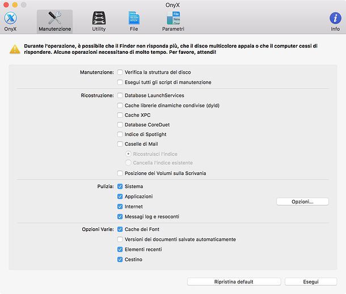This screenshot has height=294, width=346.
Task: Enable Indice di Spotlight rebuild
Action: point(120,134)
